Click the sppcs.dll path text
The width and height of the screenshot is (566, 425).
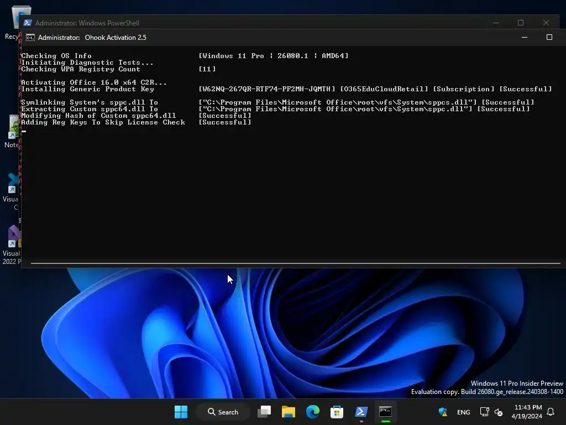point(338,102)
